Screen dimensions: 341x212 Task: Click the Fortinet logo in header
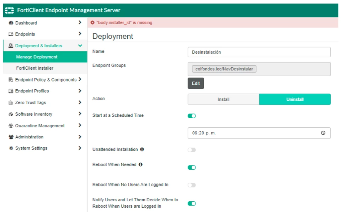pos(9,10)
